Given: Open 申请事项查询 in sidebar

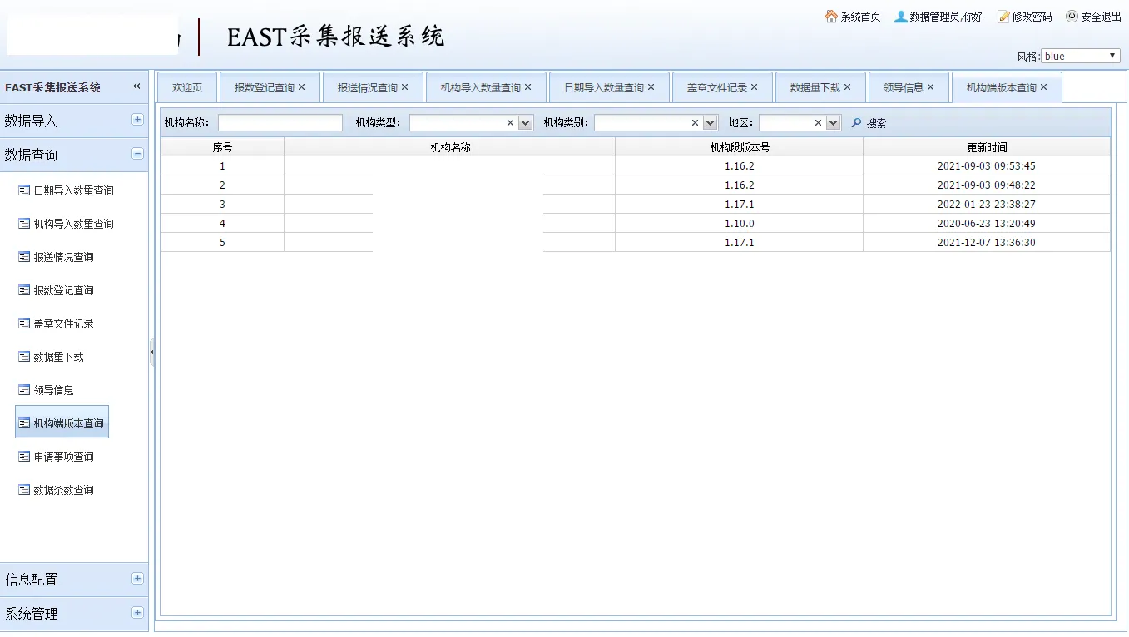Looking at the screenshot, I should pyautogui.click(x=63, y=457).
